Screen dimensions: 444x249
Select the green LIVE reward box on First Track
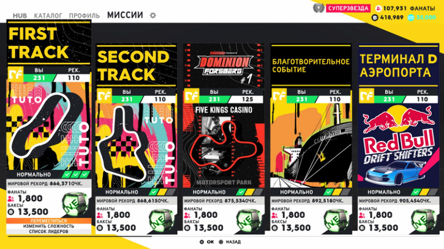[75, 204]
